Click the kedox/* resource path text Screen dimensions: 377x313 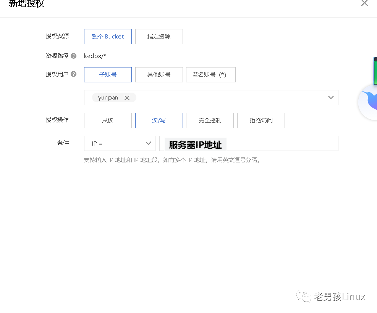click(95, 56)
